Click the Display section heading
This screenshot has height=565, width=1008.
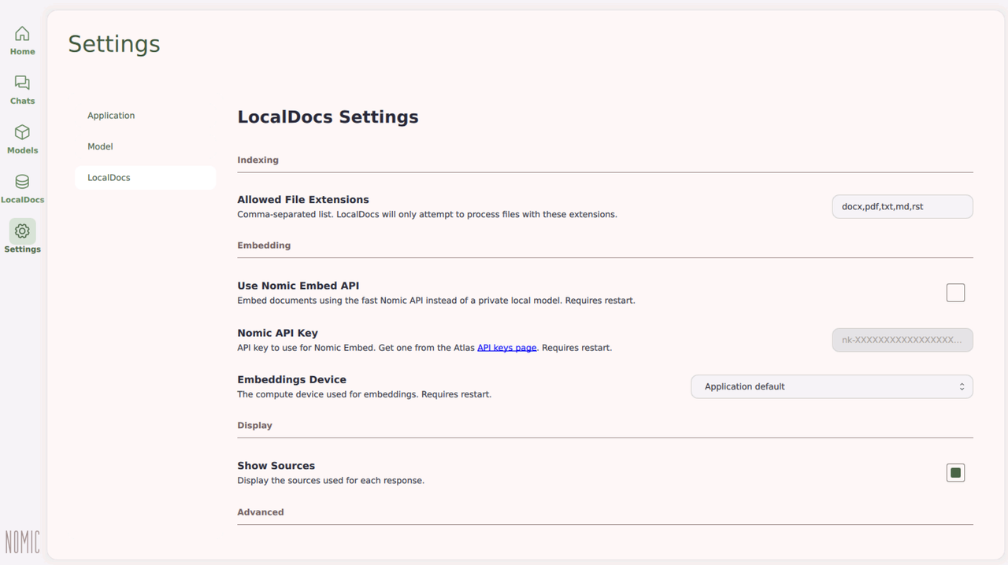point(254,425)
